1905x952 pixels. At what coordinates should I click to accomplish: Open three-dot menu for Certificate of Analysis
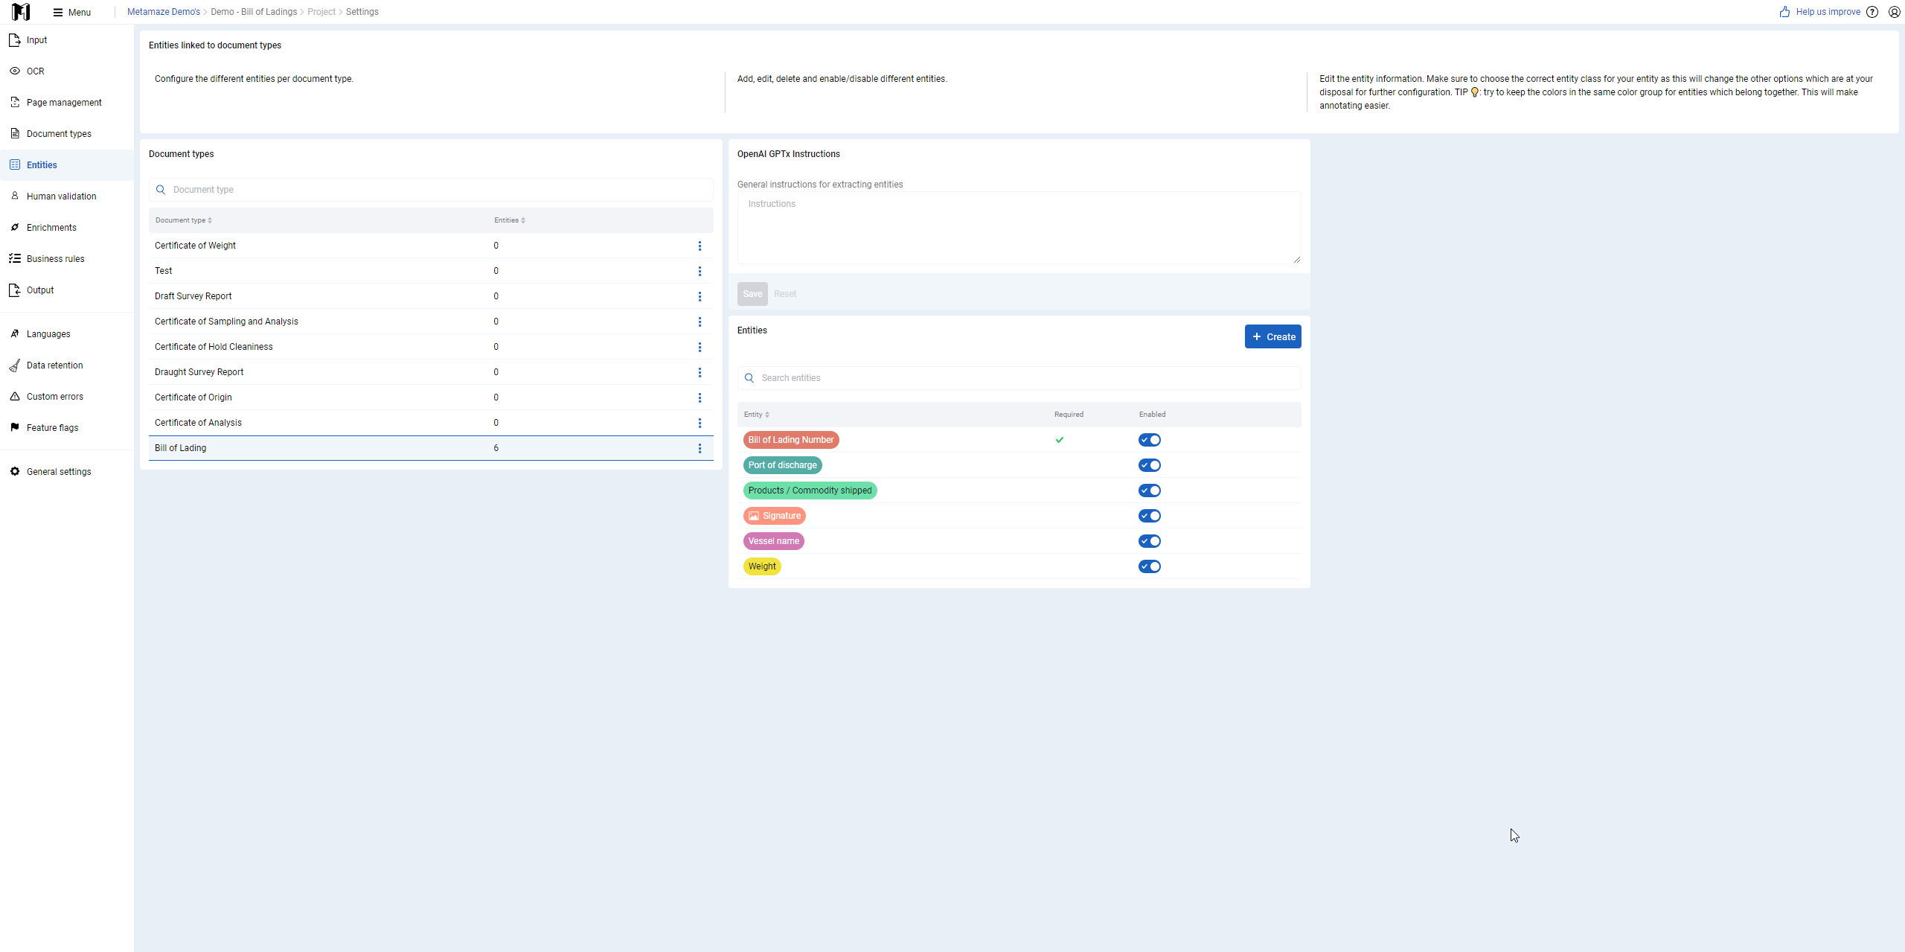click(x=699, y=423)
